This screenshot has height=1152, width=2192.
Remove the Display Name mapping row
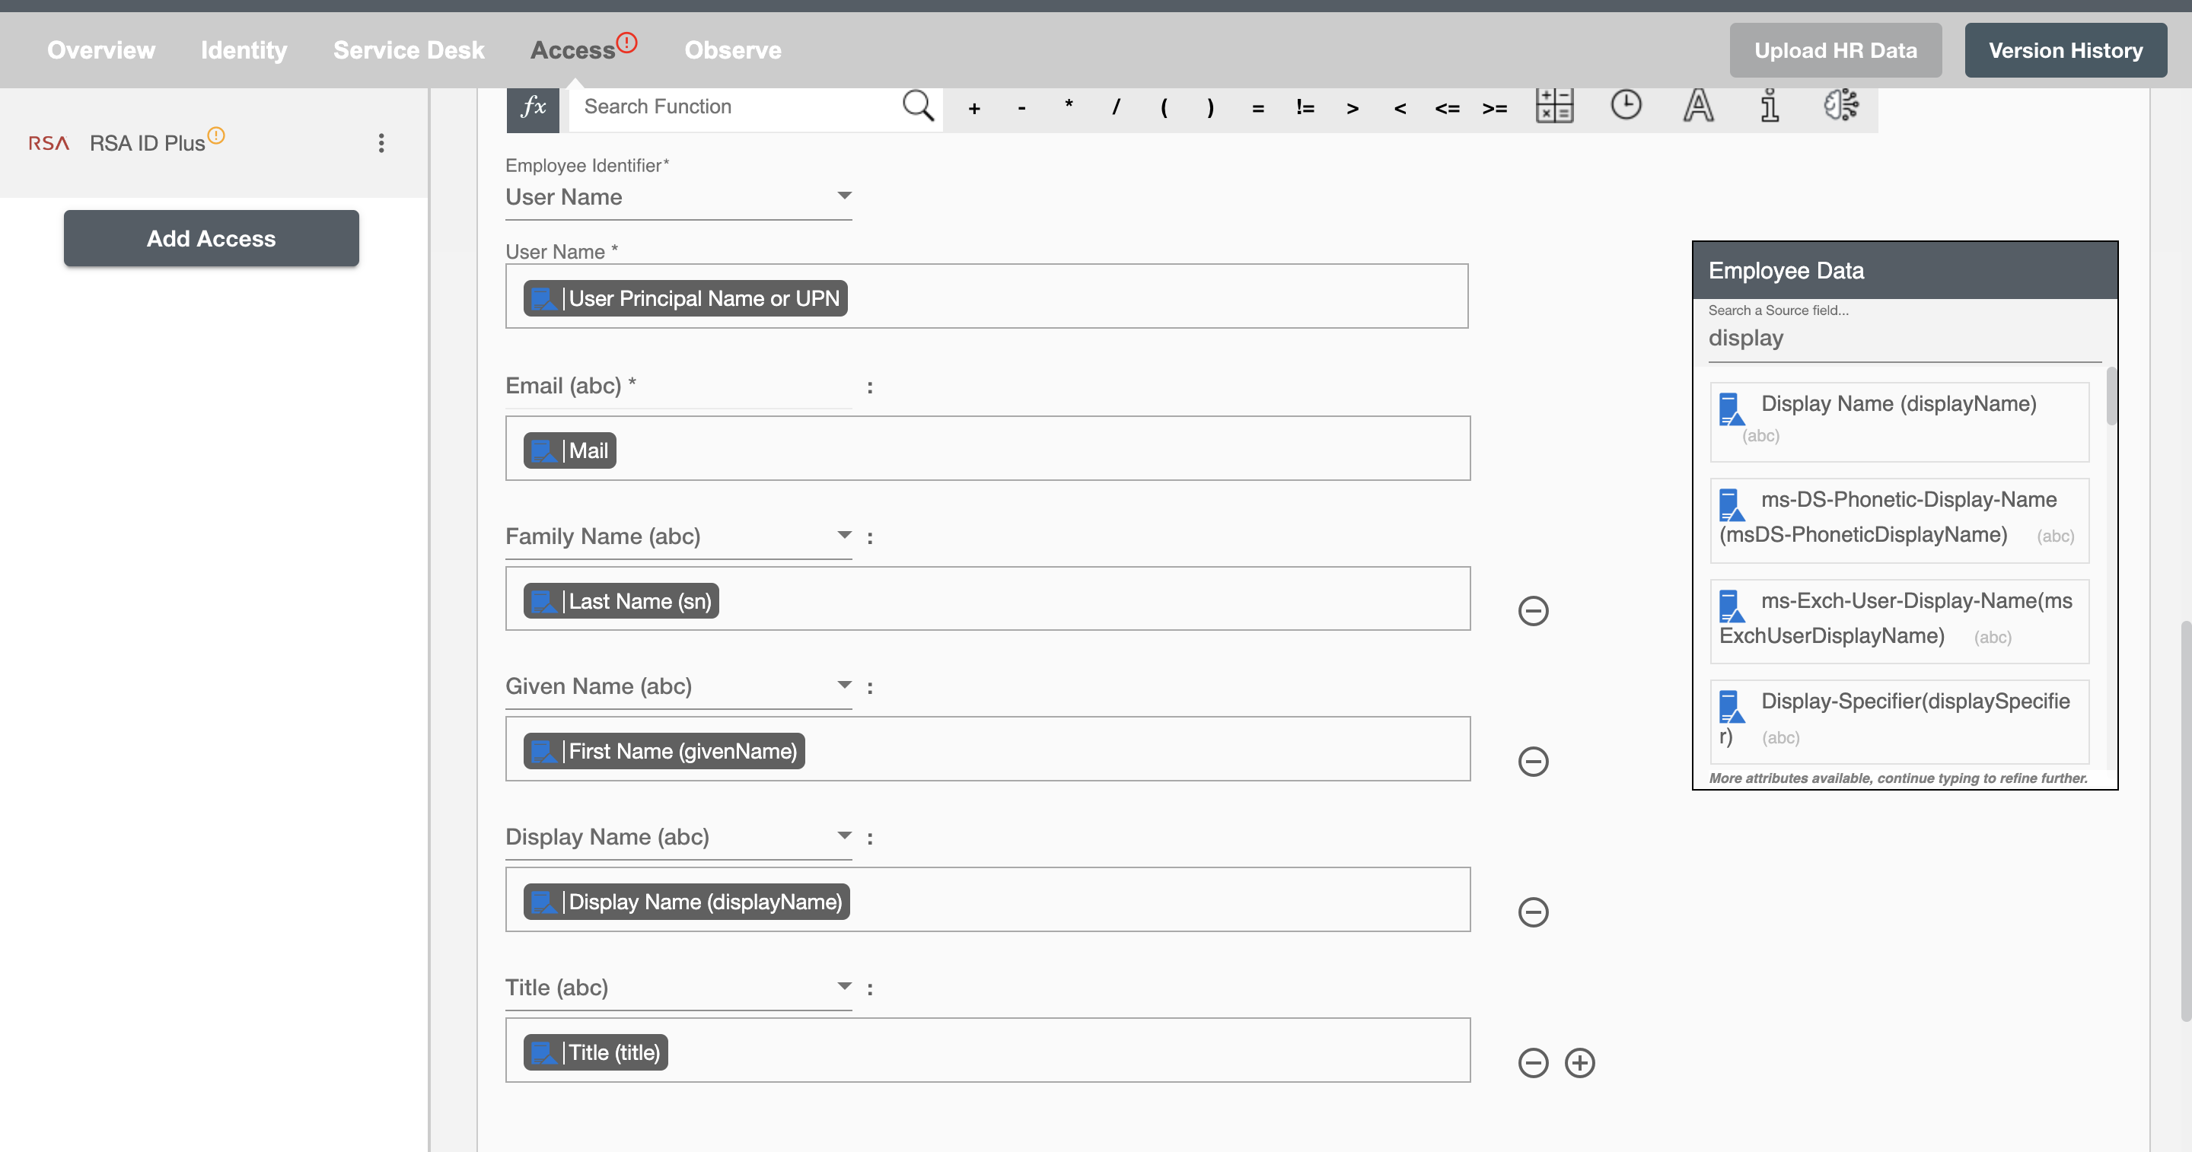pyautogui.click(x=1534, y=912)
